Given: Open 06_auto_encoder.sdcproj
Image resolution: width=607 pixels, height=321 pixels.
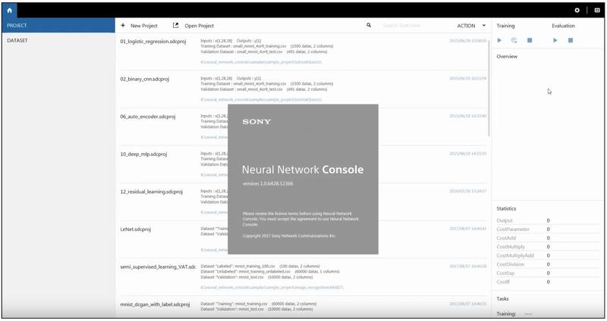Looking at the screenshot, I should 147,117.
